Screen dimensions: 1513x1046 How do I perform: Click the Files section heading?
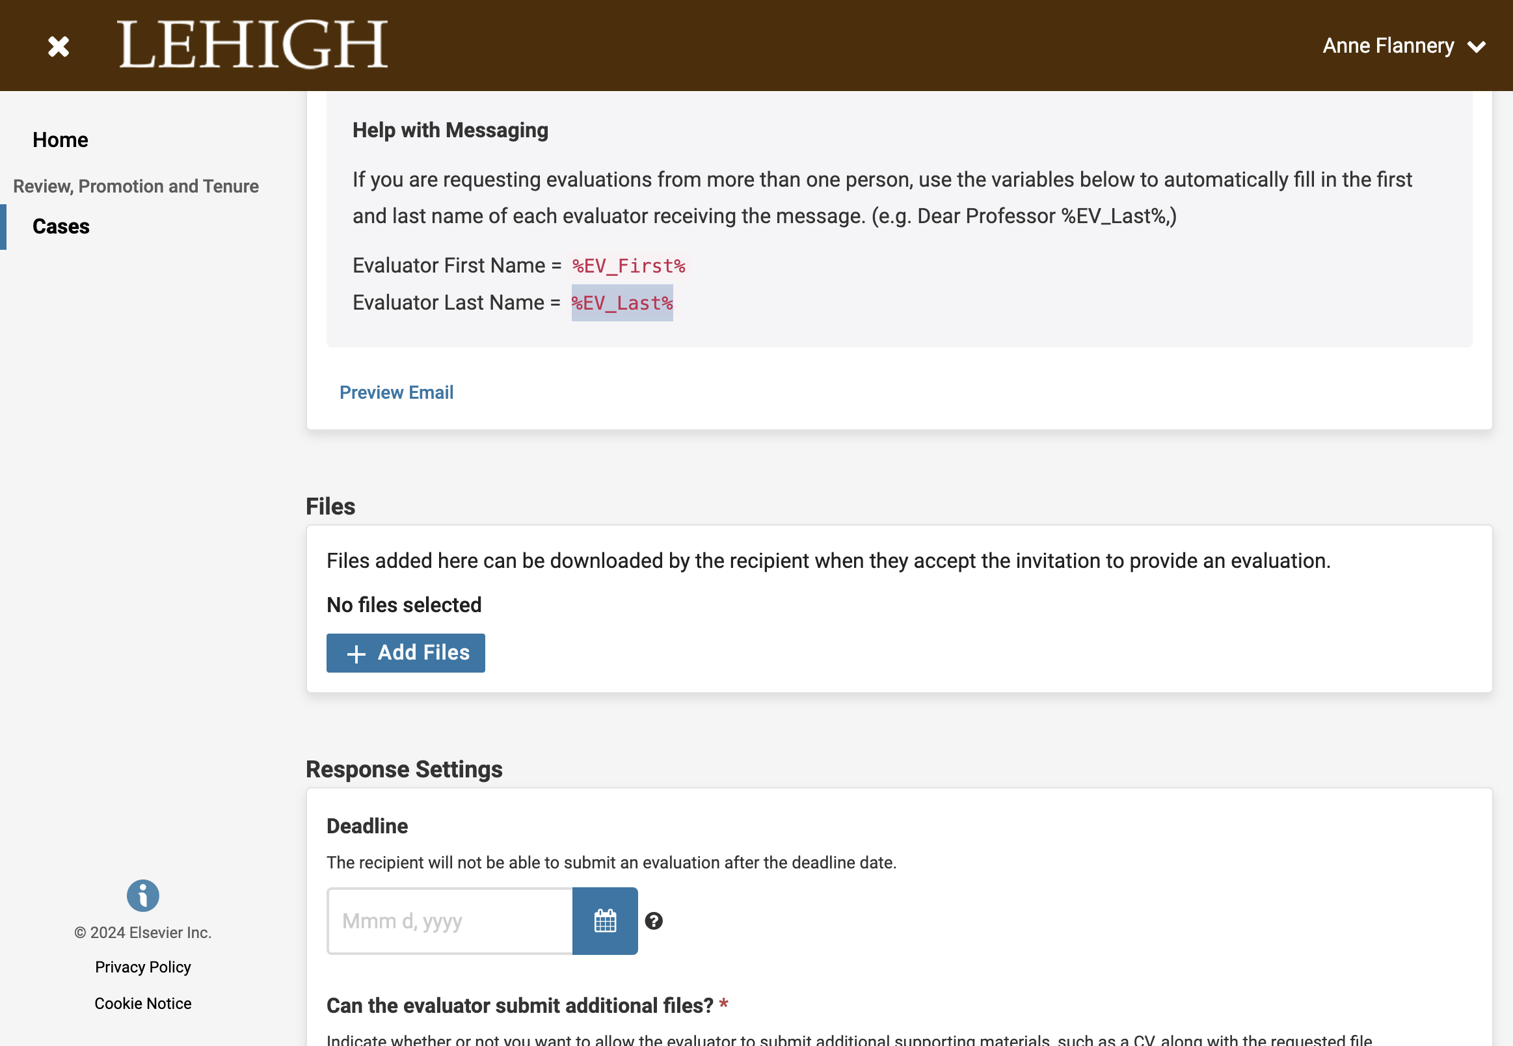[330, 507]
